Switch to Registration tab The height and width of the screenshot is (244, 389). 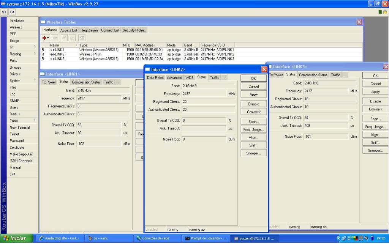(89, 30)
